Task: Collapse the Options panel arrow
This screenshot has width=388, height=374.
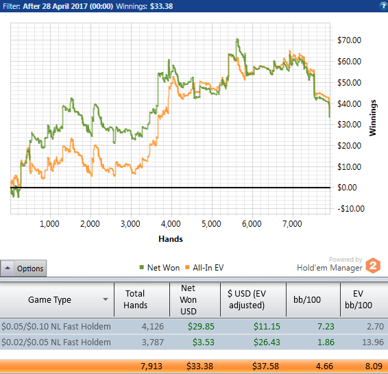Action: pyautogui.click(x=8, y=269)
